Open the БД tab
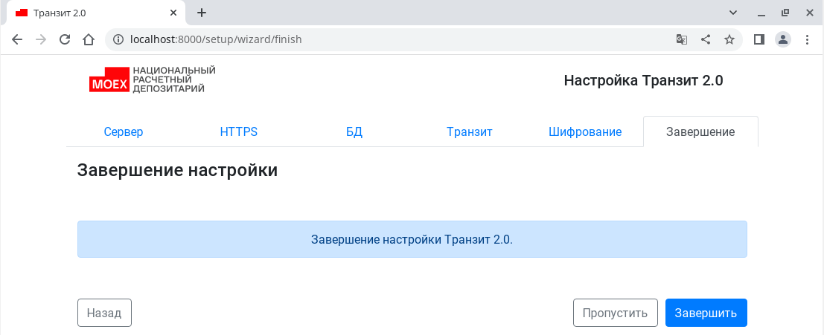This screenshot has width=824, height=335. tap(354, 131)
